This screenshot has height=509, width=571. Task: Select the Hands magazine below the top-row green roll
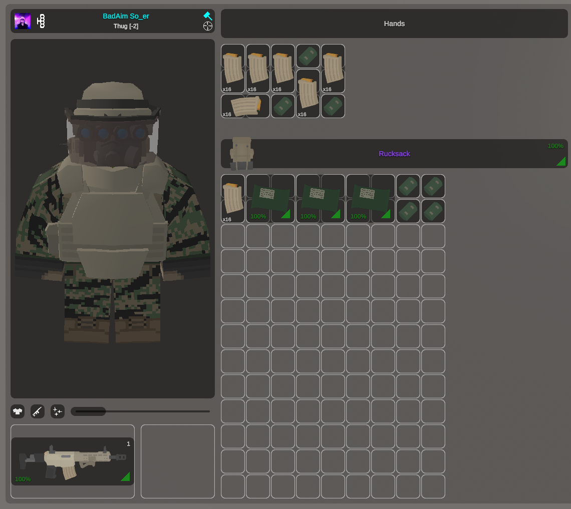click(308, 94)
